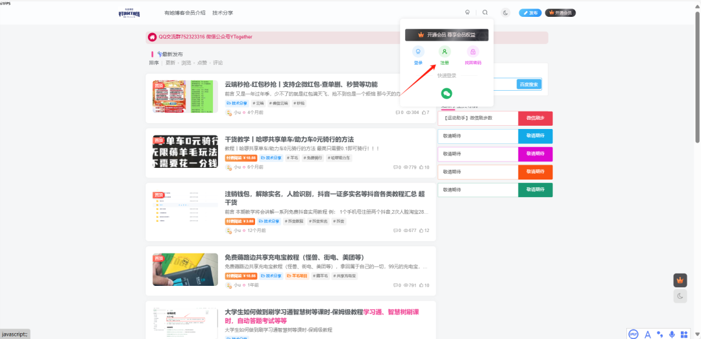Click the #哈啰助力车 tag
Screen dimensions: 701x339
tap(339, 158)
